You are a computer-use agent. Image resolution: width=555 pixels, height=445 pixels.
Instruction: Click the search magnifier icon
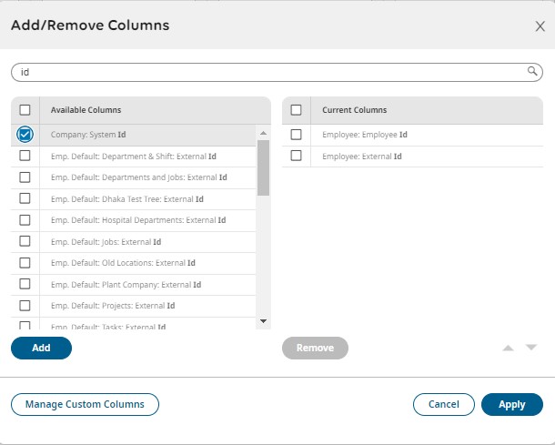(533, 71)
